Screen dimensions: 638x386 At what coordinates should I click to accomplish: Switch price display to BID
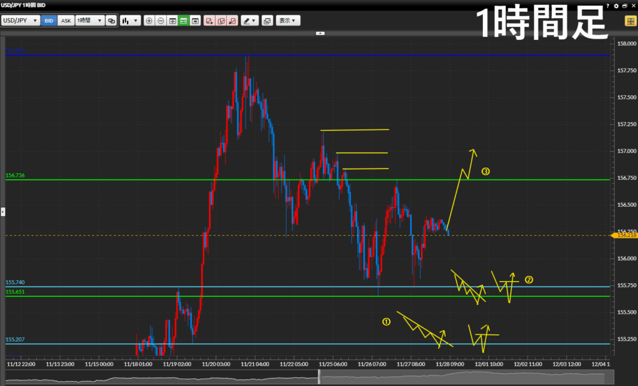point(49,21)
